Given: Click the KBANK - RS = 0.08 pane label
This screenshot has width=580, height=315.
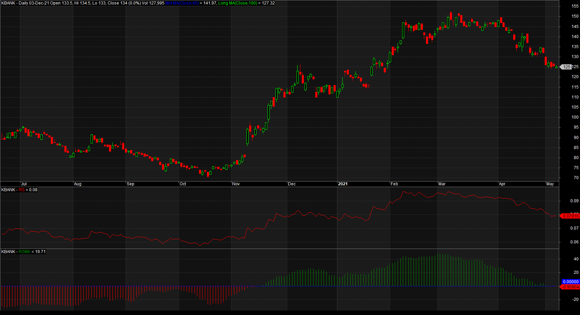Looking at the screenshot, I should tap(19, 190).
